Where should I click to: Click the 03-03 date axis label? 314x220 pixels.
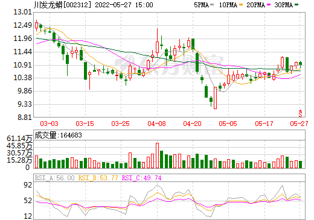pyautogui.click(x=49, y=124)
